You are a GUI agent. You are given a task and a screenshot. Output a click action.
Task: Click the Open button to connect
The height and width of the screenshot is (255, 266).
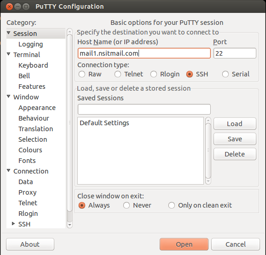184,244
